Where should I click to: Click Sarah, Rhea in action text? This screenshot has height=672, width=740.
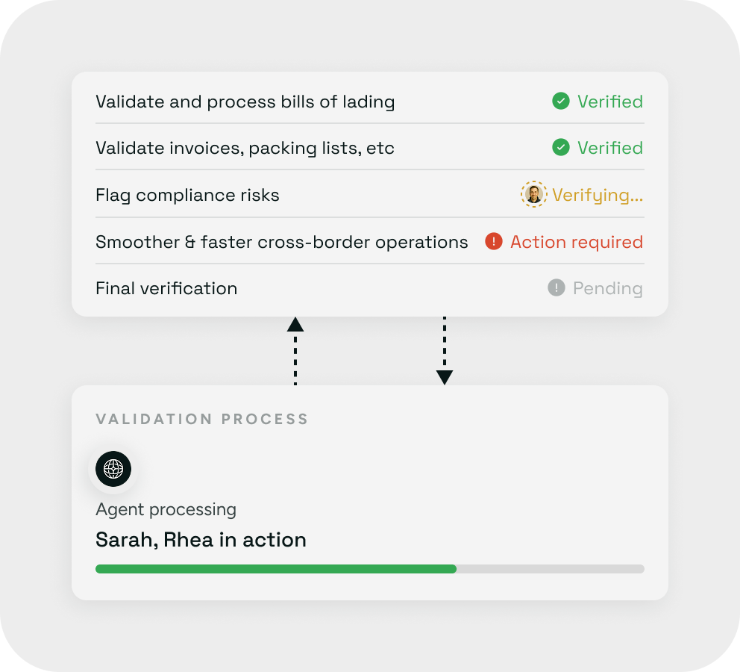pyautogui.click(x=201, y=540)
